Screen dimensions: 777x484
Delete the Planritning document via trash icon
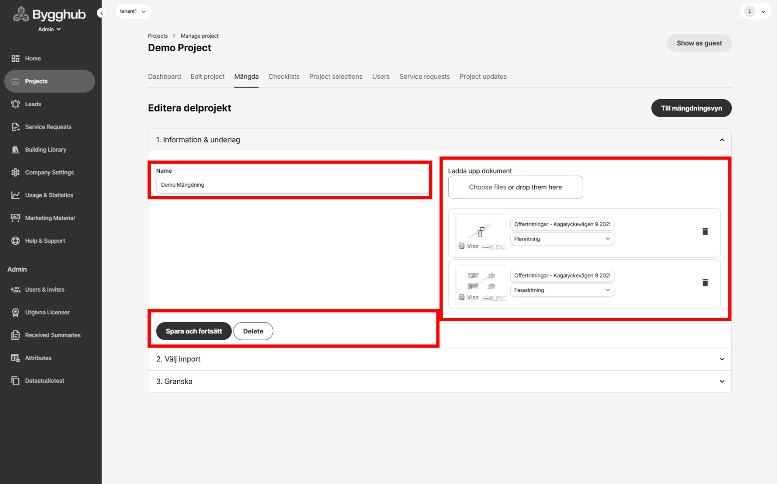tap(705, 231)
